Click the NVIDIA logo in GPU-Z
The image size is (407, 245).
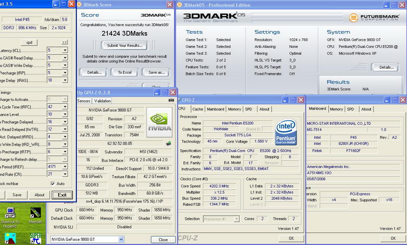(159, 122)
